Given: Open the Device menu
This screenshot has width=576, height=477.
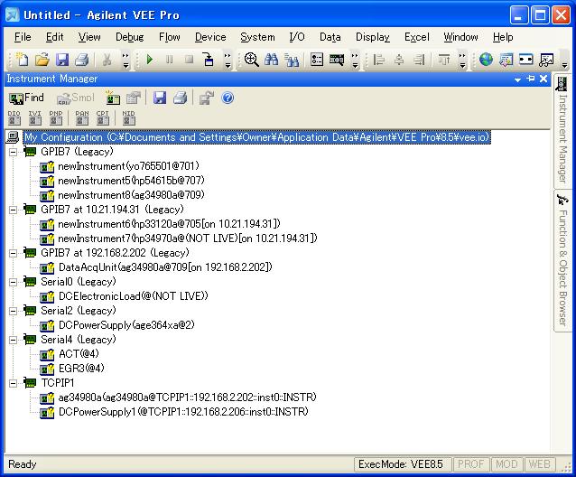Looking at the screenshot, I should pyautogui.click(x=210, y=37).
